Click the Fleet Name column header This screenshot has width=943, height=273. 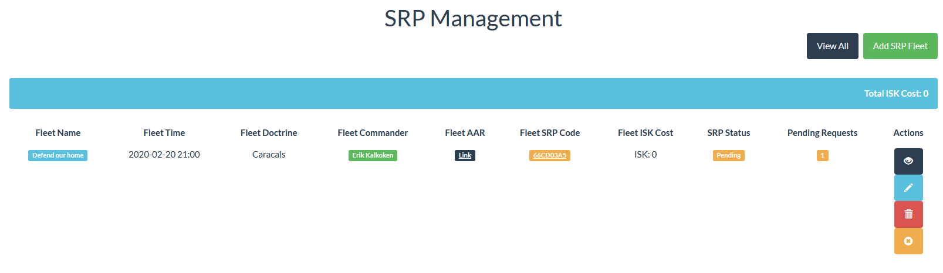58,133
